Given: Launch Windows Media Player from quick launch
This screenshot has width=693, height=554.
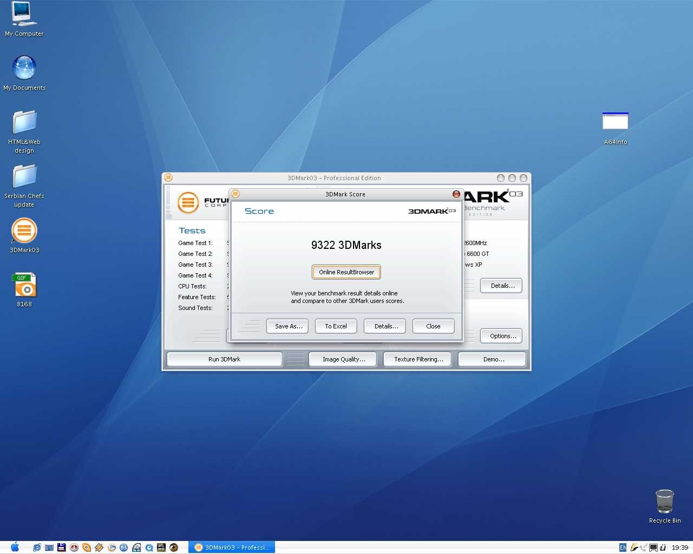Looking at the screenshot, I should [x=112, y=548].
